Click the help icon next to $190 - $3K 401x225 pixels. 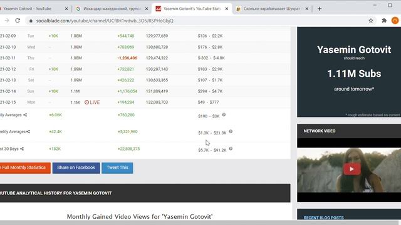(x=224, y=115)
